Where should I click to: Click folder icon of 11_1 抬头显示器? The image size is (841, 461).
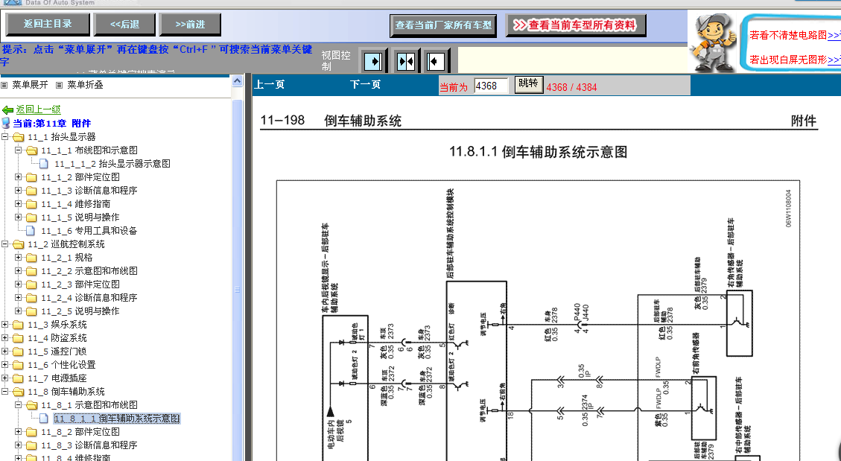[19, 137]
